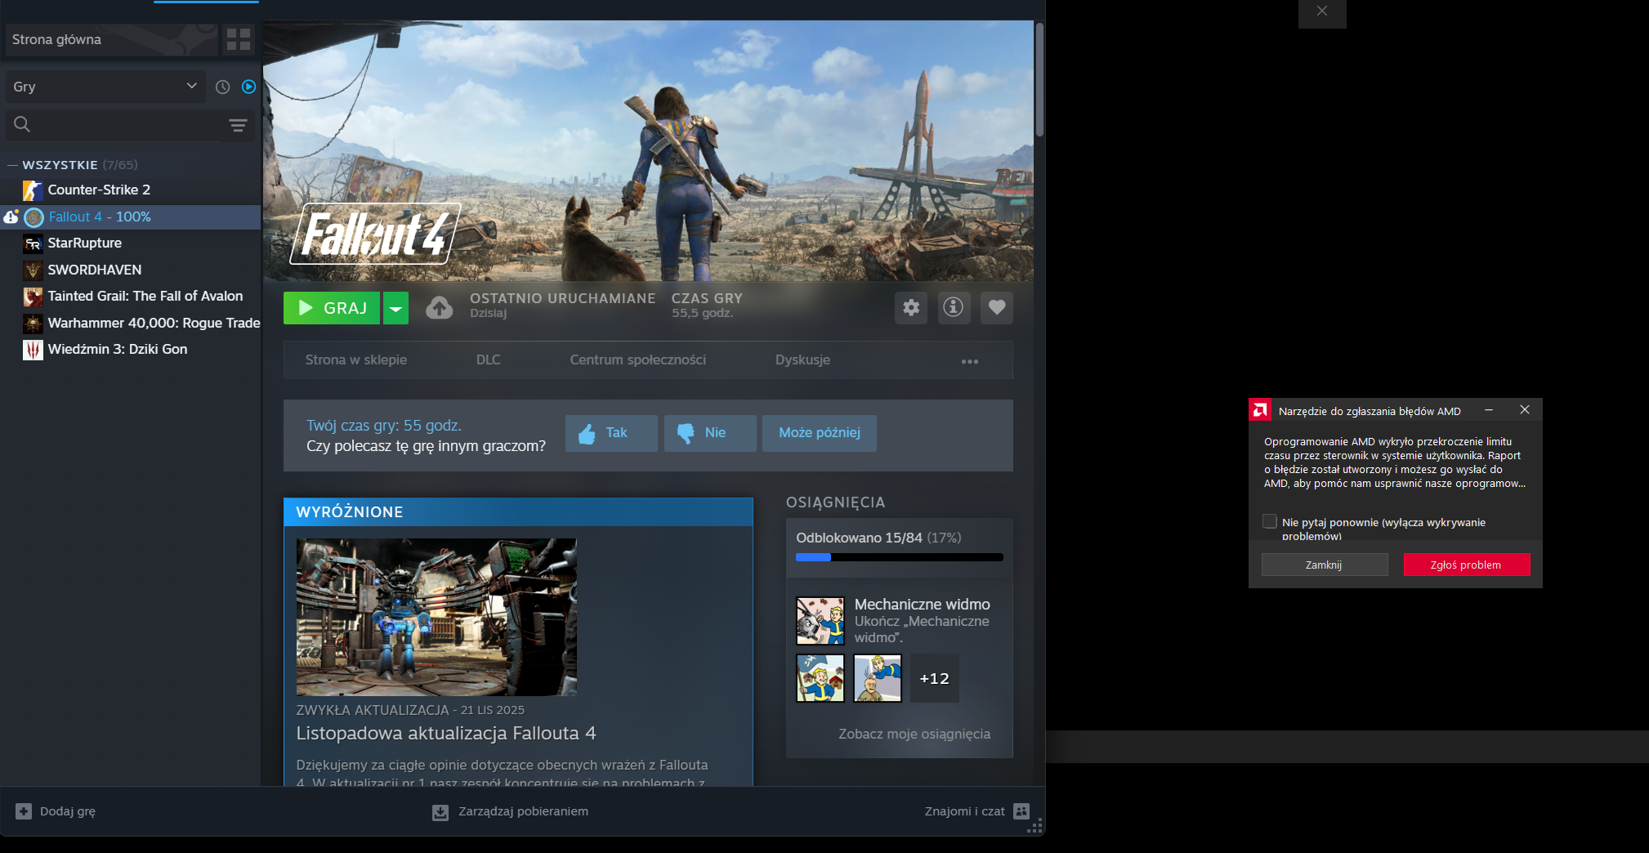1649x853 pixels.
Task: Focus the library search field
Action: click(x=130, y=125)
